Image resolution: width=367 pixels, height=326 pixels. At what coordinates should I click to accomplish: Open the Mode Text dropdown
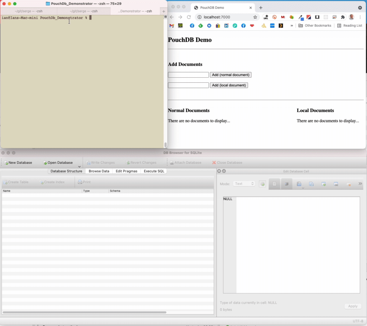(244, 184)
